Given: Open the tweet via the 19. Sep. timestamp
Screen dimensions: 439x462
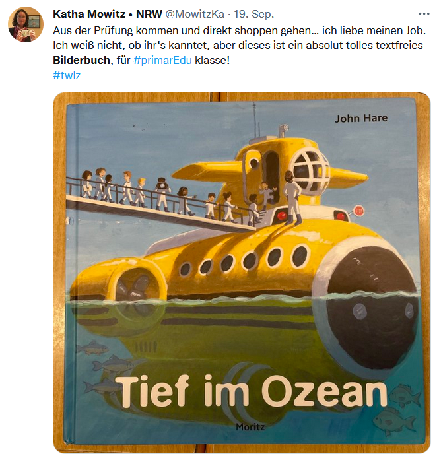Looking at the screenshot, I should 254,14.
